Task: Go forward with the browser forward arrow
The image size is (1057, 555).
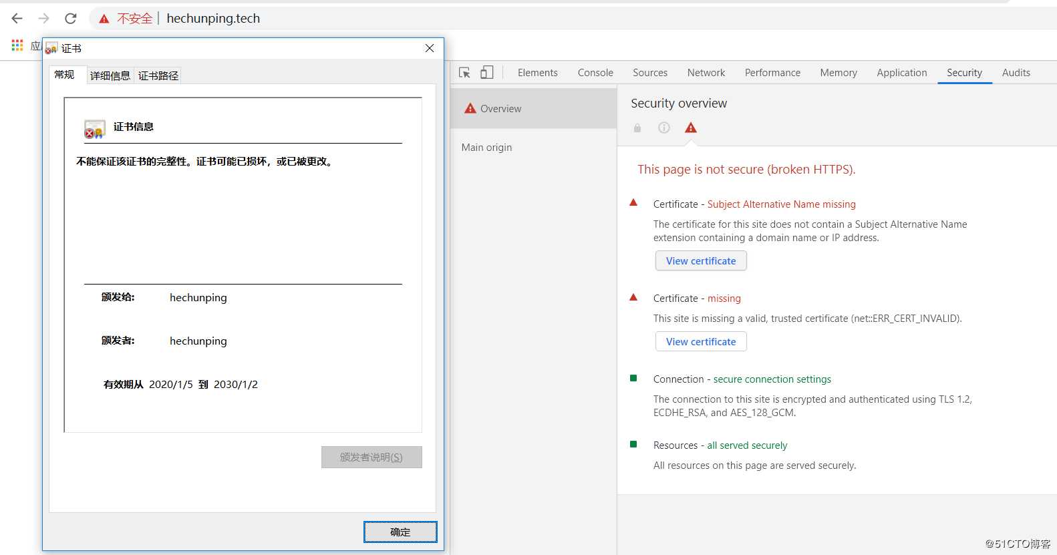Action: (x=44, y=18)
